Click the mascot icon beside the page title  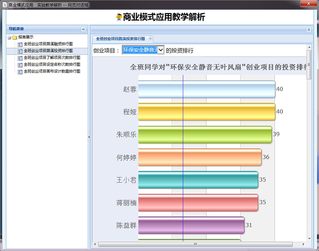coord(119,17)
